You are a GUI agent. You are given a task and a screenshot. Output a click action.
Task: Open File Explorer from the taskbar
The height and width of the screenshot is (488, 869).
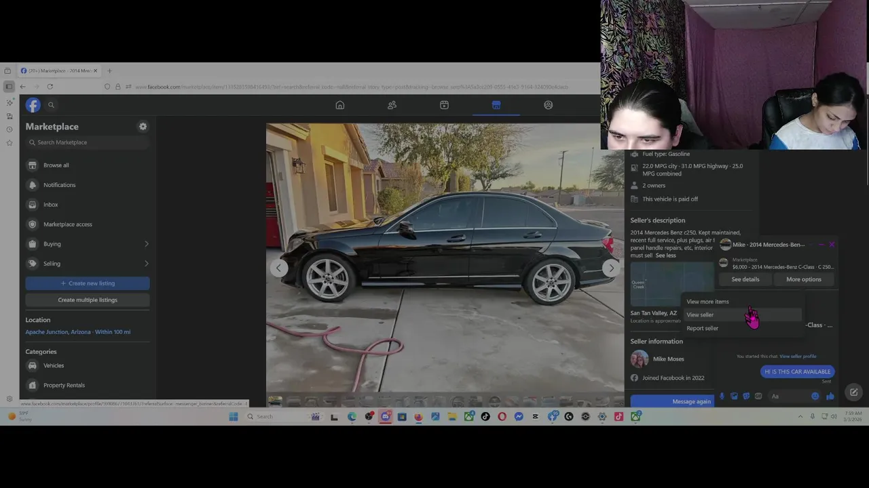click(452, 416)
